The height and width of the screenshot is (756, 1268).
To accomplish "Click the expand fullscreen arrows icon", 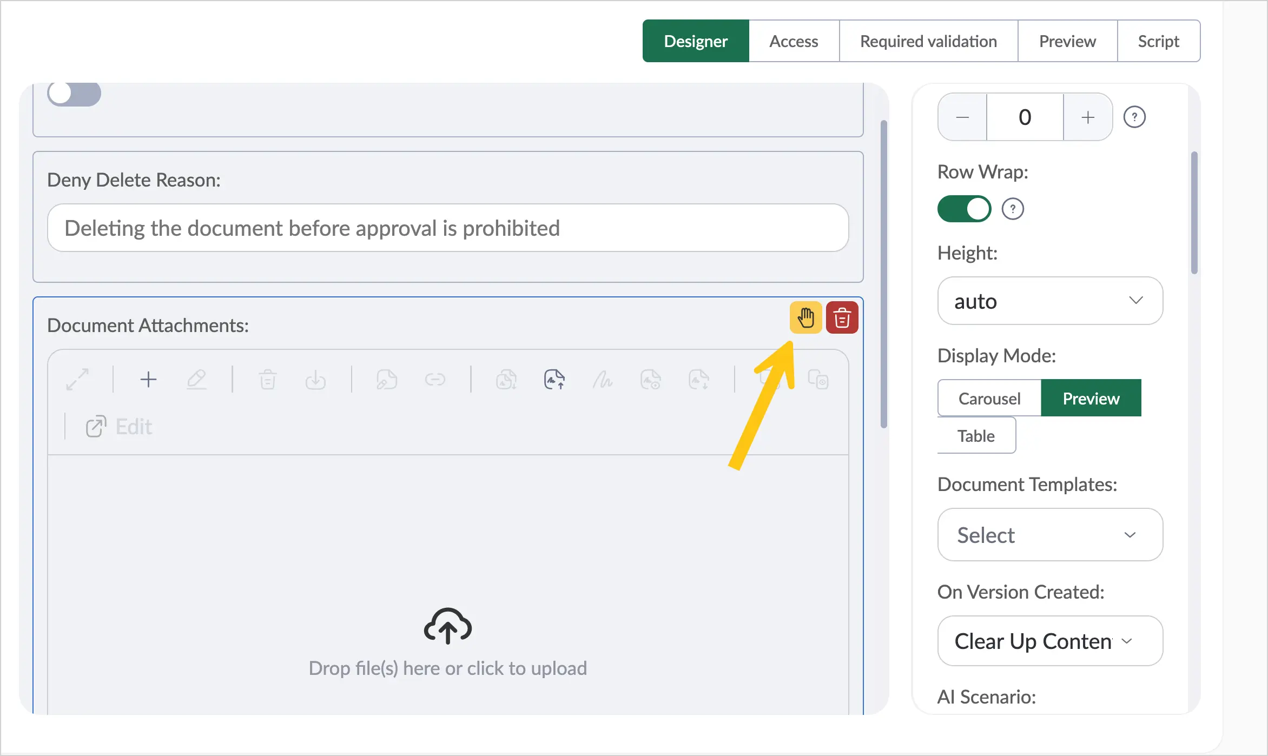I will click(77, 380).
